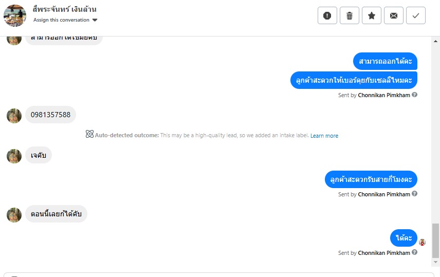440x277 pixels.
Task: Click help icon beside topmost Sent by
Action: [x=415, y=95]
